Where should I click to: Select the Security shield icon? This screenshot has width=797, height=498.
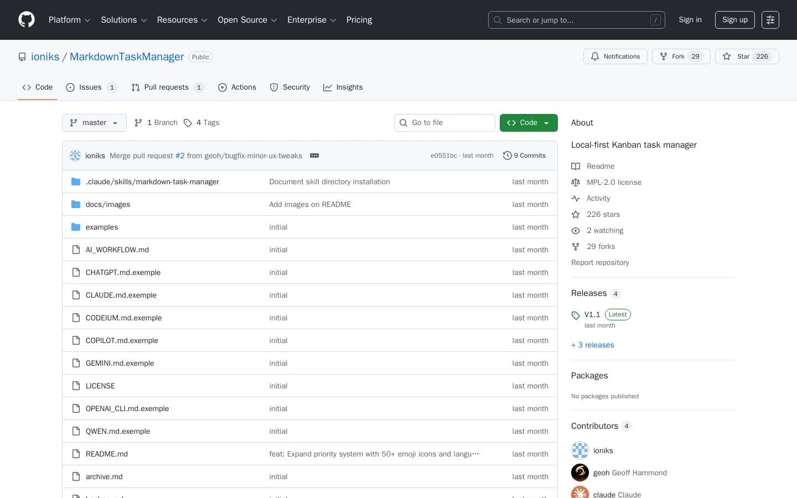[x=275, y=87]
